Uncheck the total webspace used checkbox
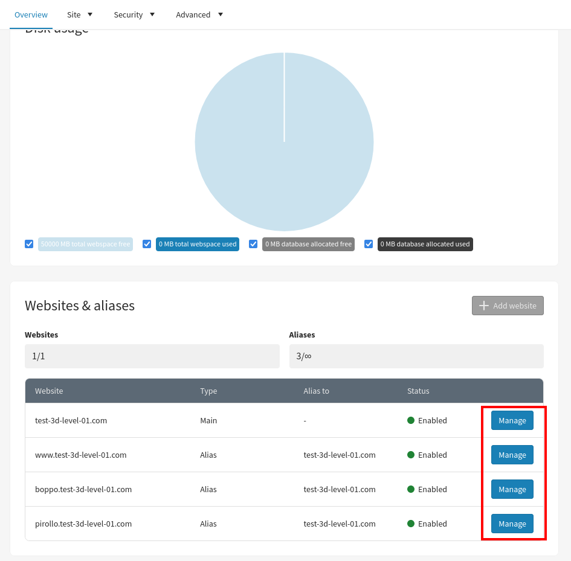This screenshot has height=561, width=571. tap(147, 244)
